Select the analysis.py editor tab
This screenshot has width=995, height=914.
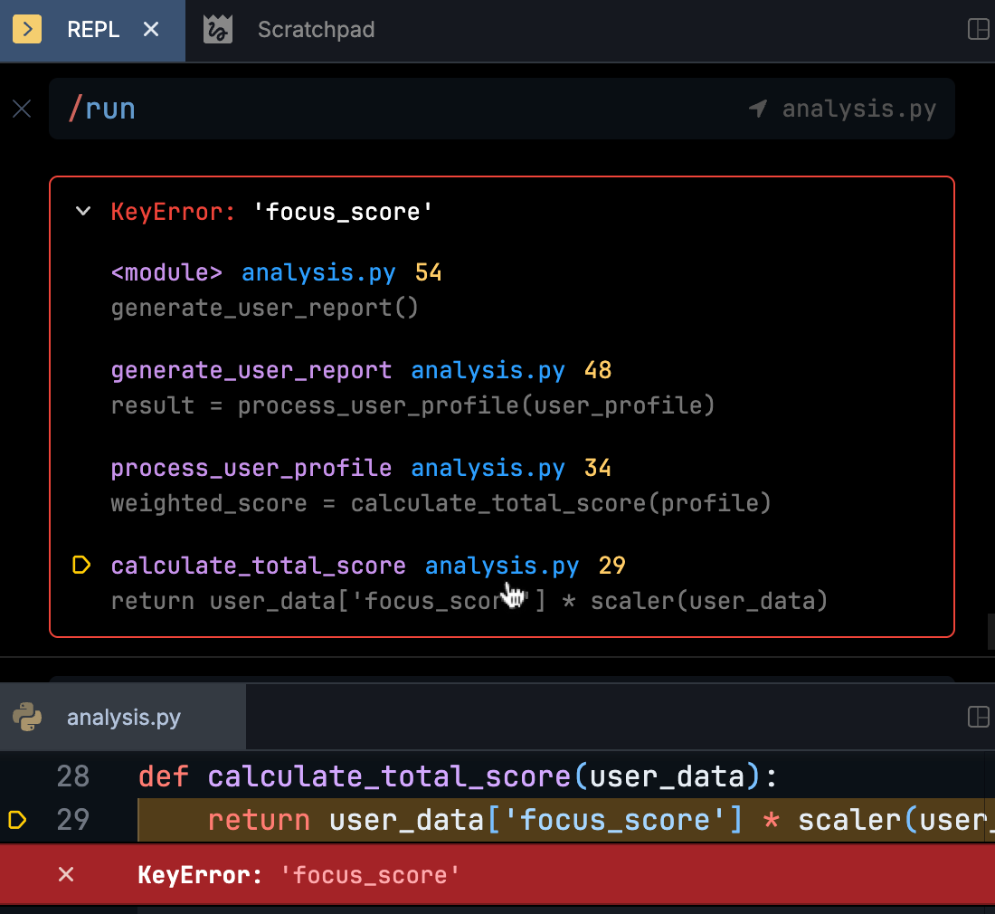coord(123,718)
